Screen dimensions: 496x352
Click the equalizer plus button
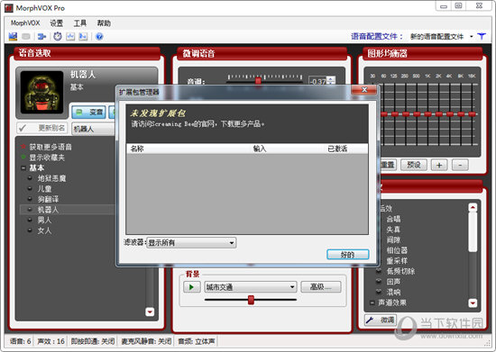439,165
